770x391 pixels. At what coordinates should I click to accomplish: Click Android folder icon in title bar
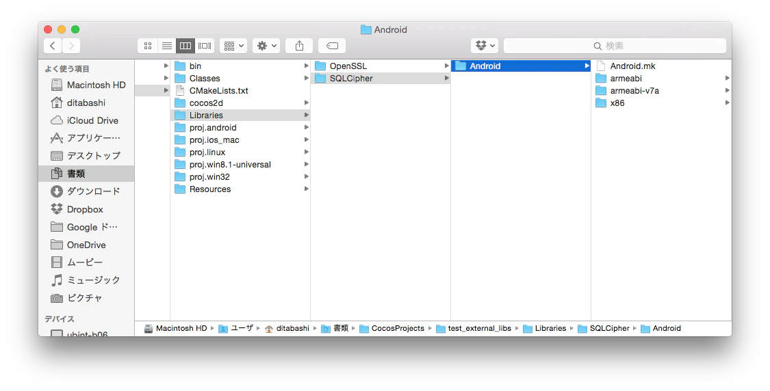[366, 29]
